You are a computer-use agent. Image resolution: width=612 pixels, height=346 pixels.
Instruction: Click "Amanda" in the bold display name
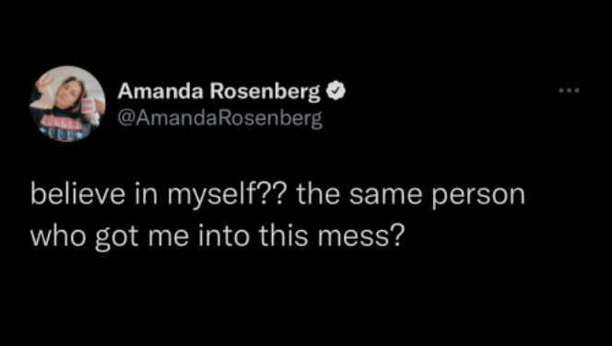[160, 91]
